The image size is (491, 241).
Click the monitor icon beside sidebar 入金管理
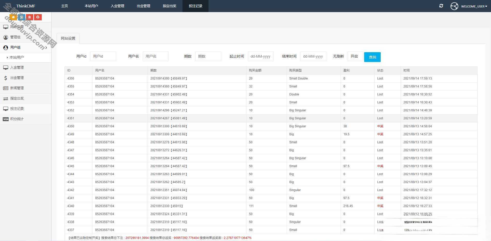click(x=6, y=68)
